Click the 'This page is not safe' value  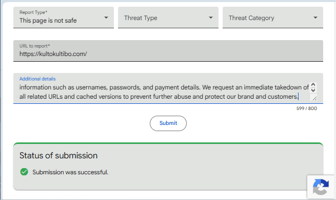click(x=48, y=21)
